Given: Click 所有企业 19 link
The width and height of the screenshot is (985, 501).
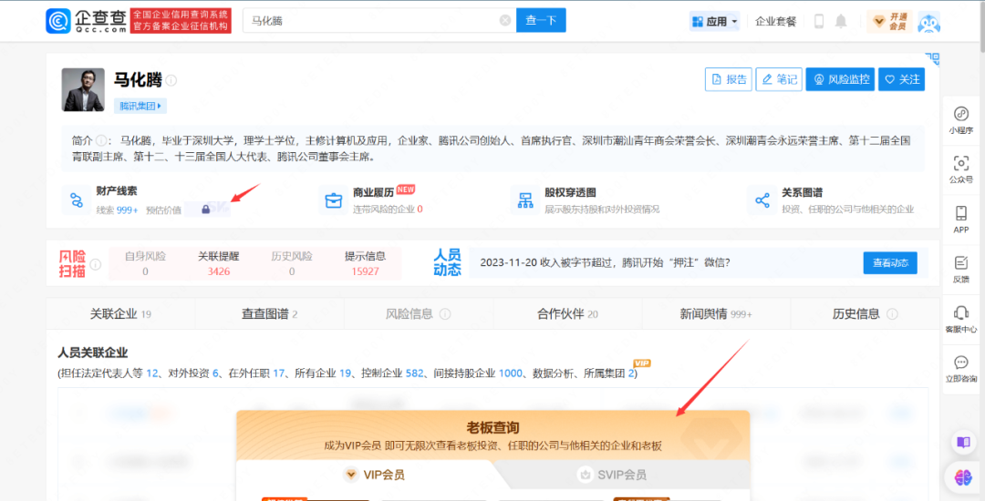Looking at the screenshot, I should click(x=323, y=373).
